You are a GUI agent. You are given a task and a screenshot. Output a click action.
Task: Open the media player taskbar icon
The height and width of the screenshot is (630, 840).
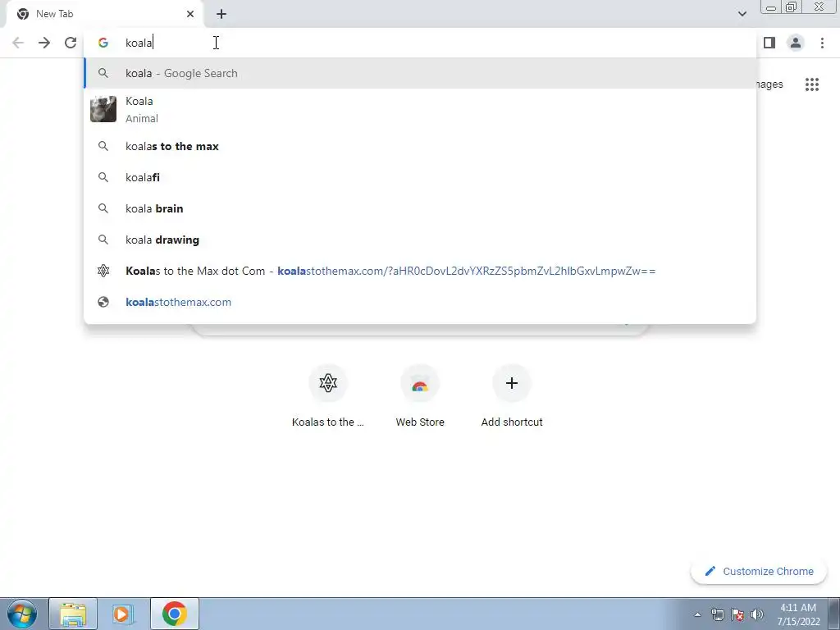123,614
